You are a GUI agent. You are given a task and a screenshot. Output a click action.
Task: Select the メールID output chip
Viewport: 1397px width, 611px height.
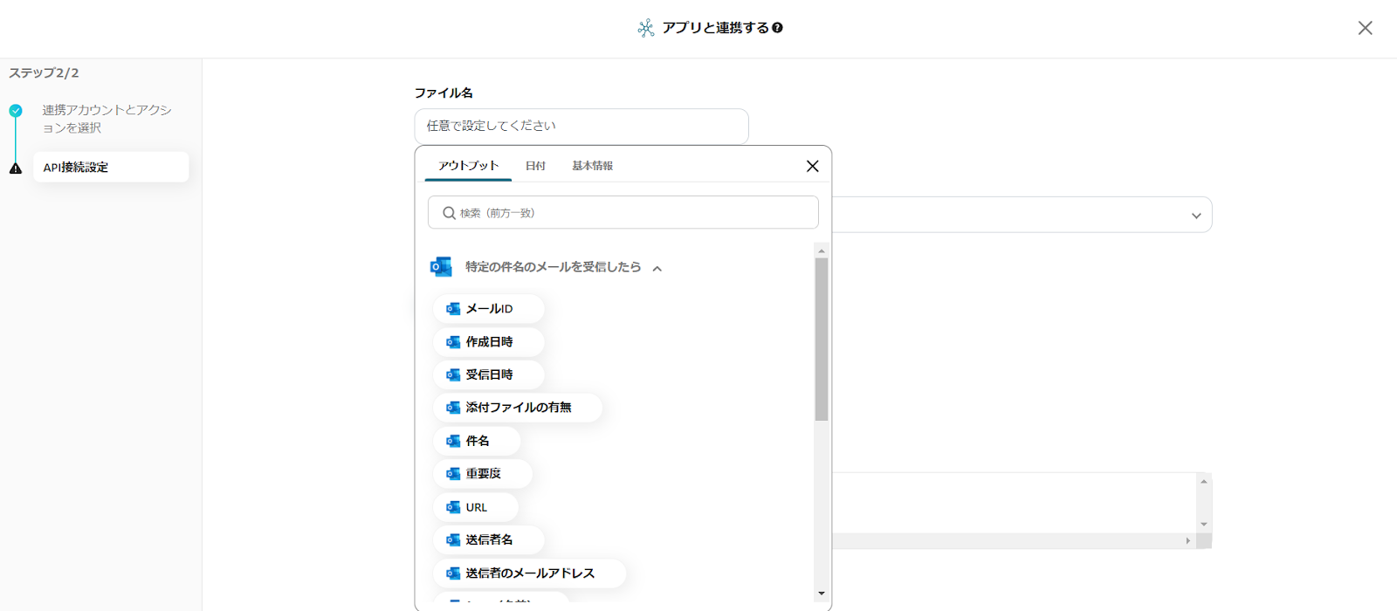click(x=488, y=309)
